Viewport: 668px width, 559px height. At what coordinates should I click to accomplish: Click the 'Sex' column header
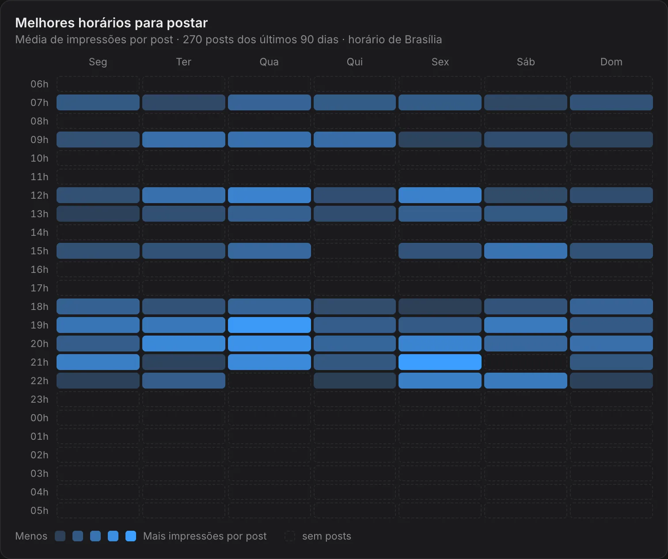pos(440,62)
